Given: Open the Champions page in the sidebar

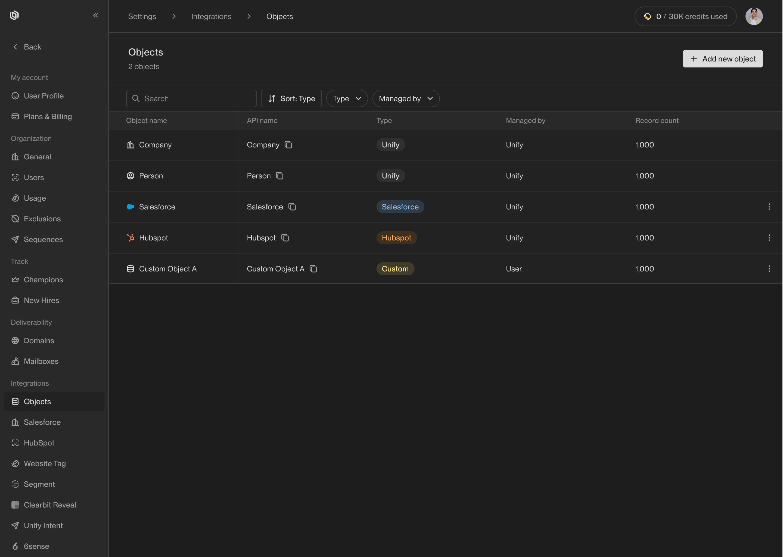Looking at the screenshot, I should (43, 280).
